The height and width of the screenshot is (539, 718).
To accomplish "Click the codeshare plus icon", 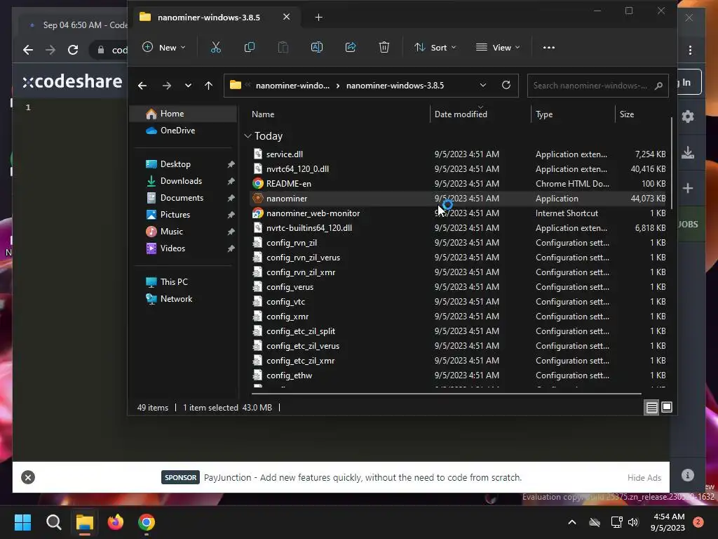I will click(688, 188).
